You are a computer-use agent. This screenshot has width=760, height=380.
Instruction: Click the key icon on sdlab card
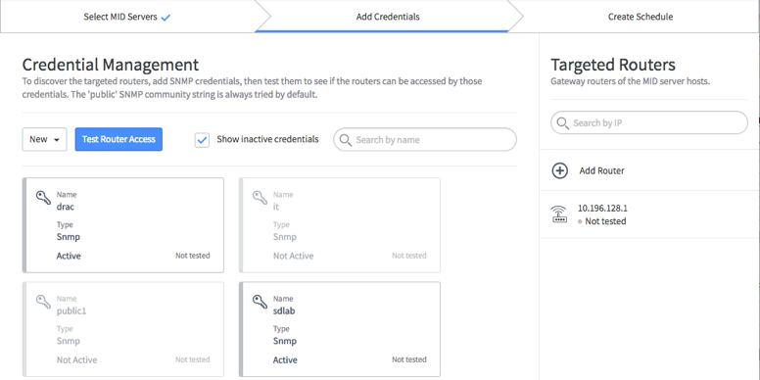[x=261, y=302]
